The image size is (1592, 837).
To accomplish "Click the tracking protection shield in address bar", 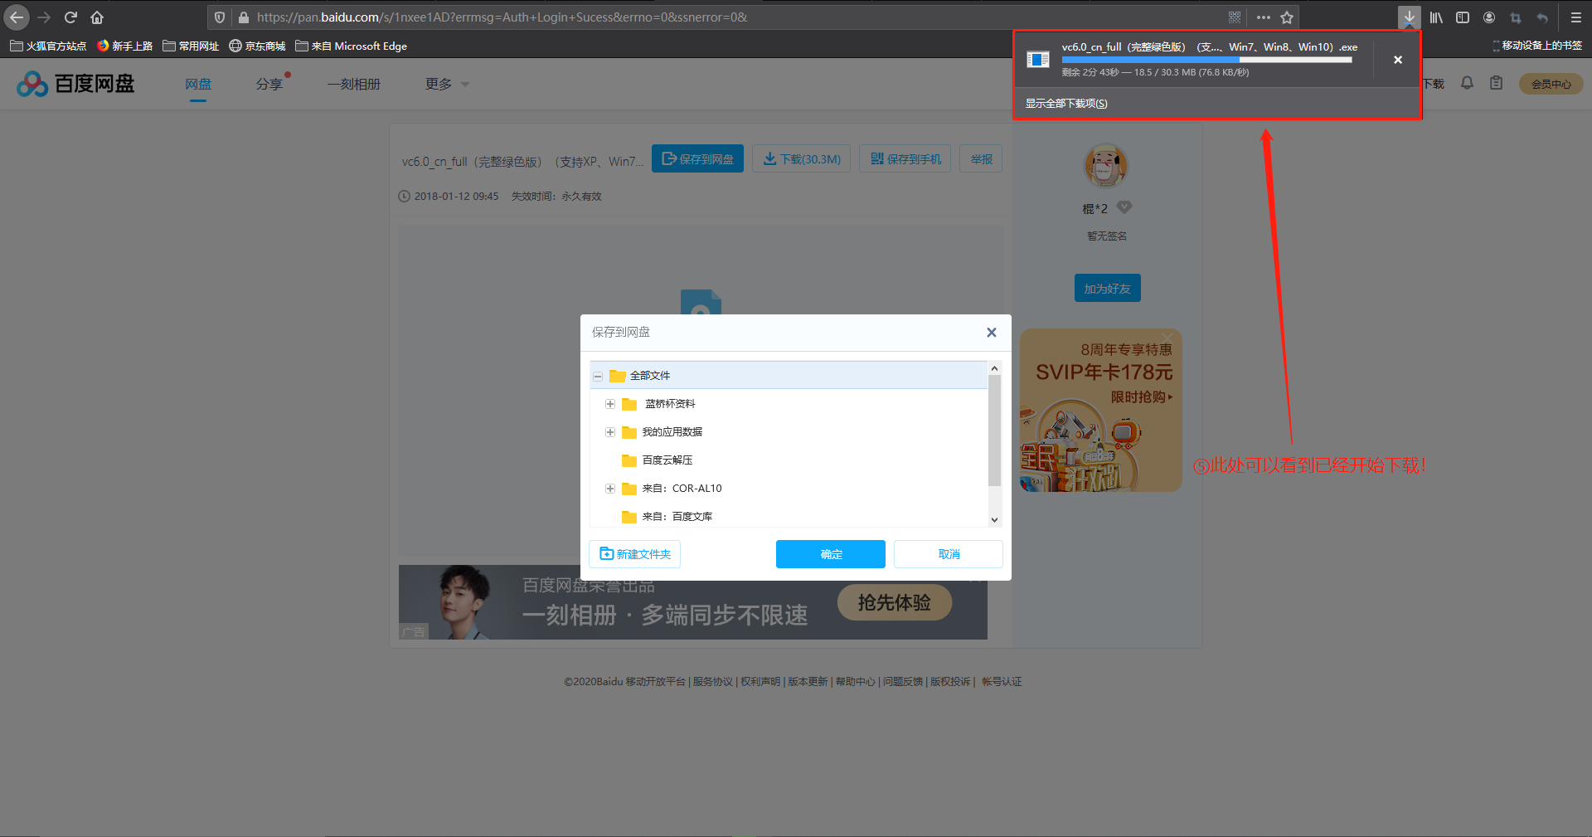I will click(x=219, y=17).
